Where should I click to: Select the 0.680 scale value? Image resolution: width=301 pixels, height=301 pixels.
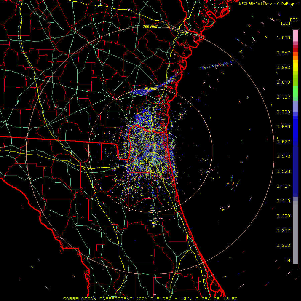point(283,127)
